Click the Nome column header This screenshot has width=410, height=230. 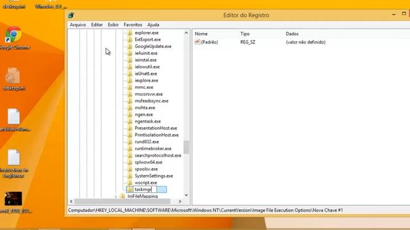pos(201,34)
